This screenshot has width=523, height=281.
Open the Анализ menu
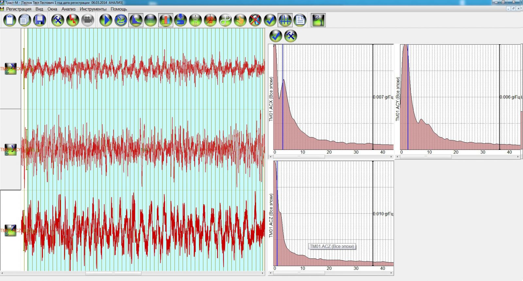[x=68, y=9]
